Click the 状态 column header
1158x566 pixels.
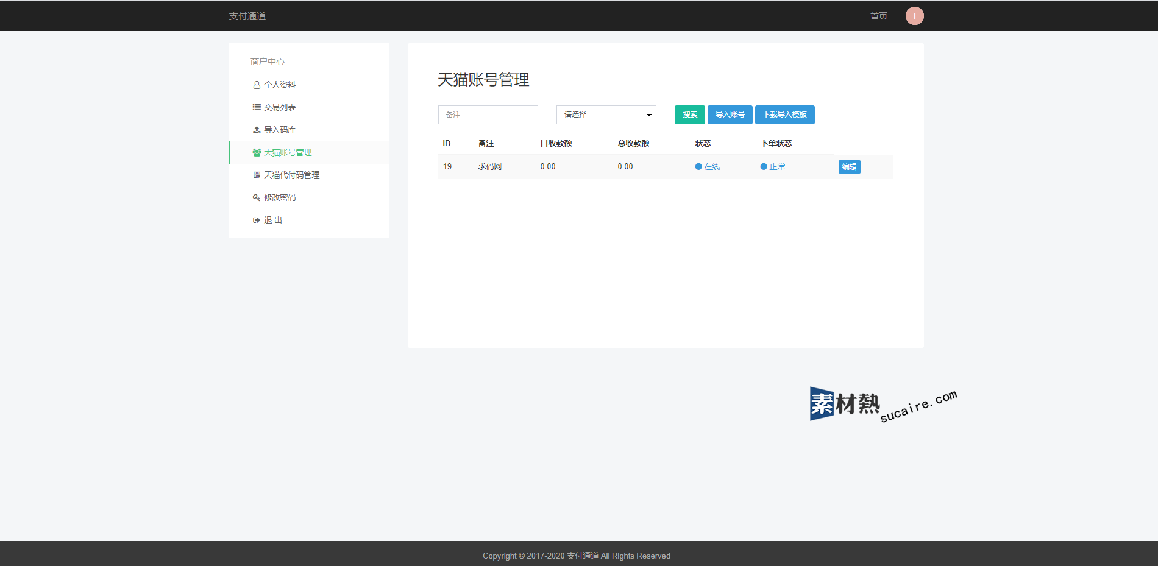[x=703, y=144]
